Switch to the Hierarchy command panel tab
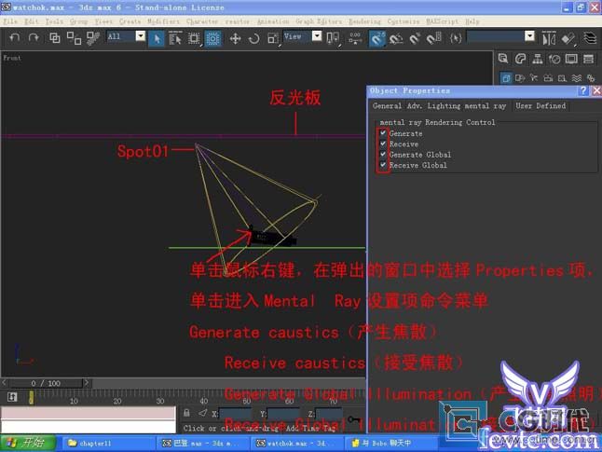 (538, 59)
